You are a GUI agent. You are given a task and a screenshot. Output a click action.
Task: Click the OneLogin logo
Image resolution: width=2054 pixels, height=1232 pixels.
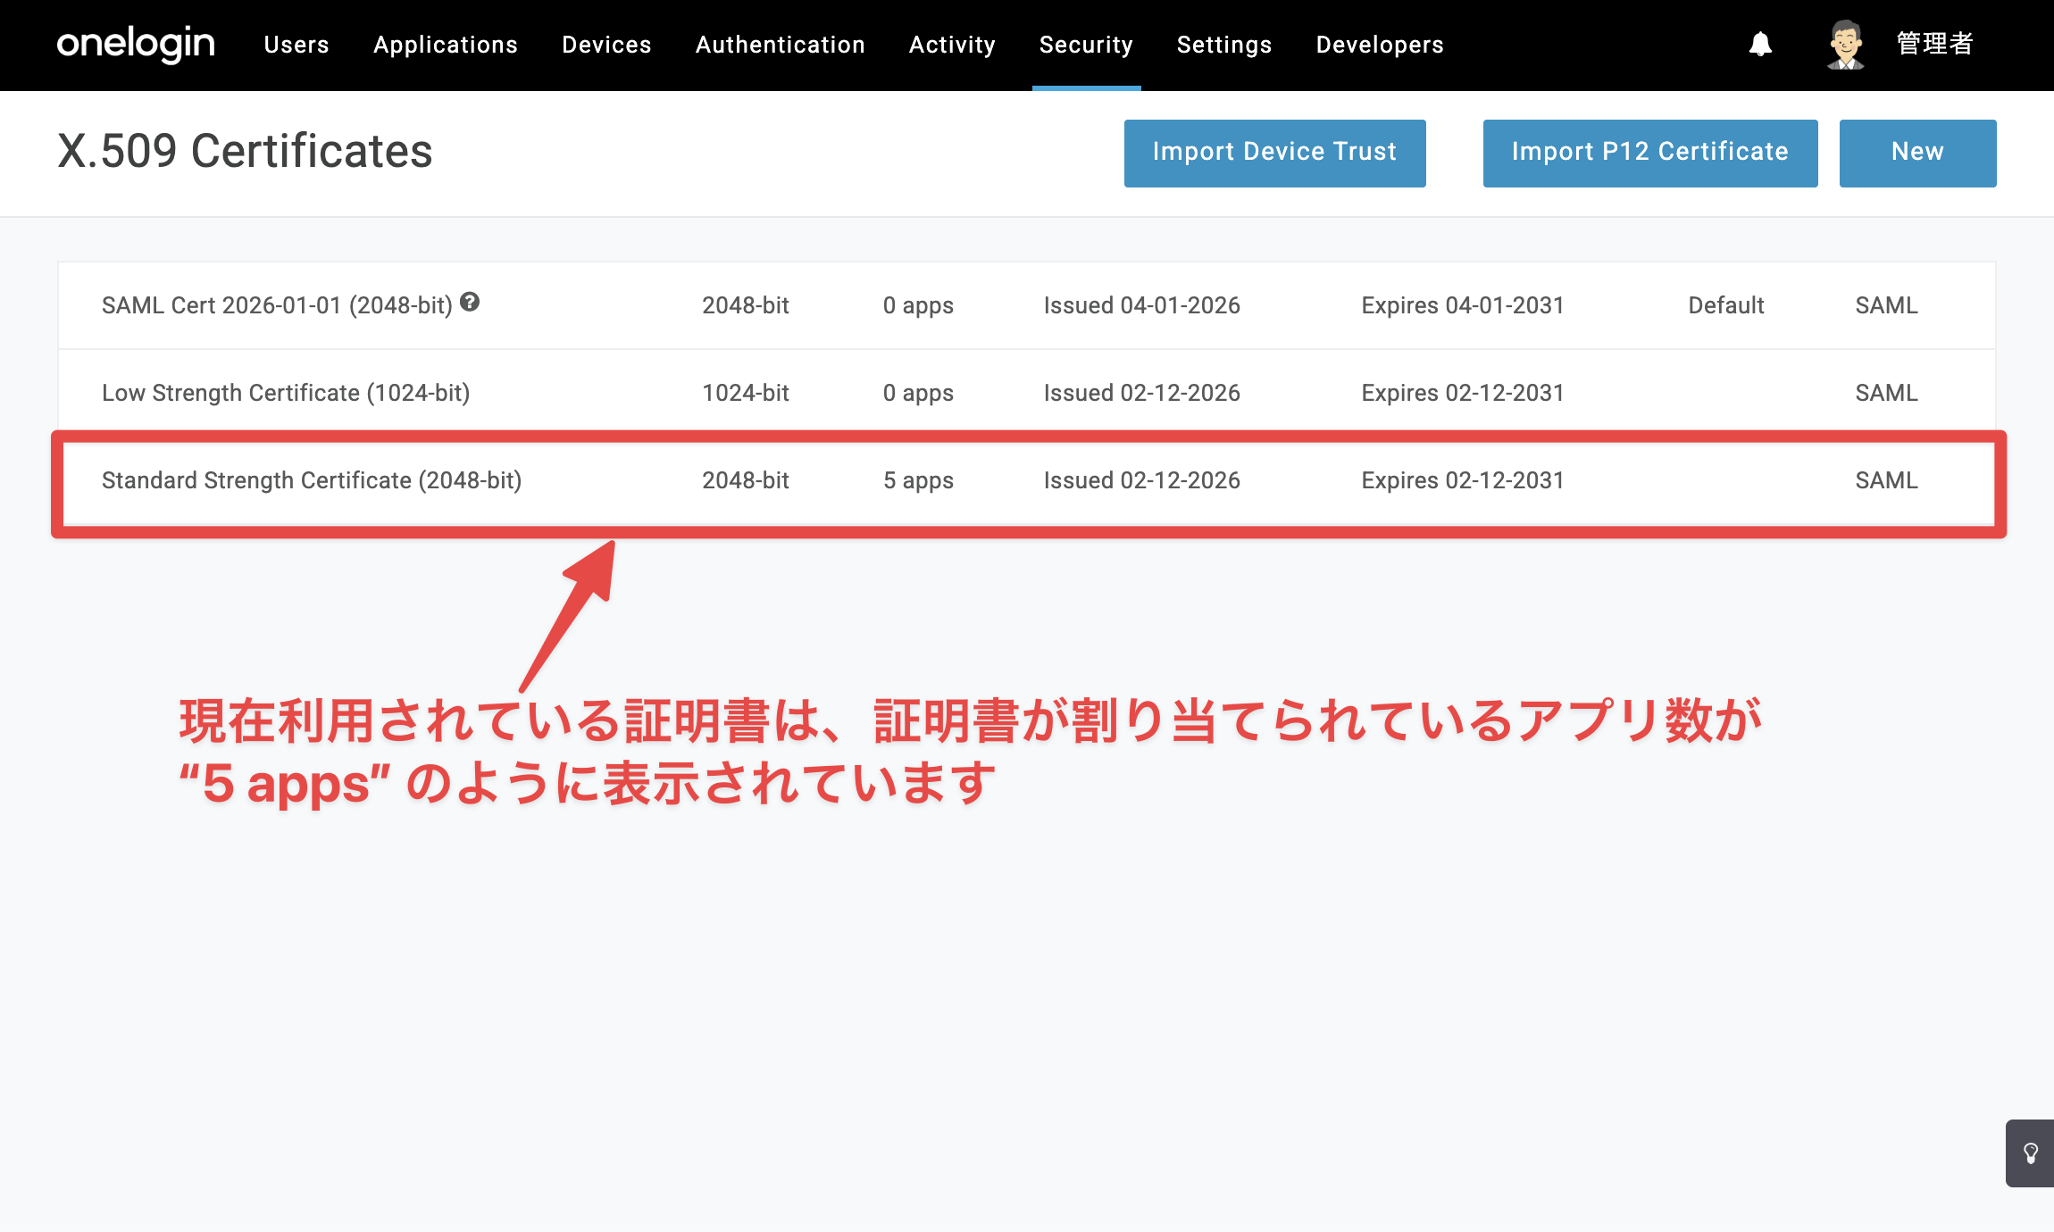click(x=136, y=44)
